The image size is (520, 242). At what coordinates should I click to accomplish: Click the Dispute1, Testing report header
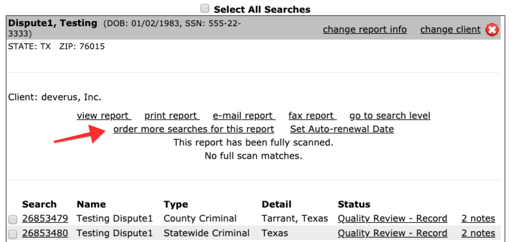pyautogui.click(x=53, y=23)
